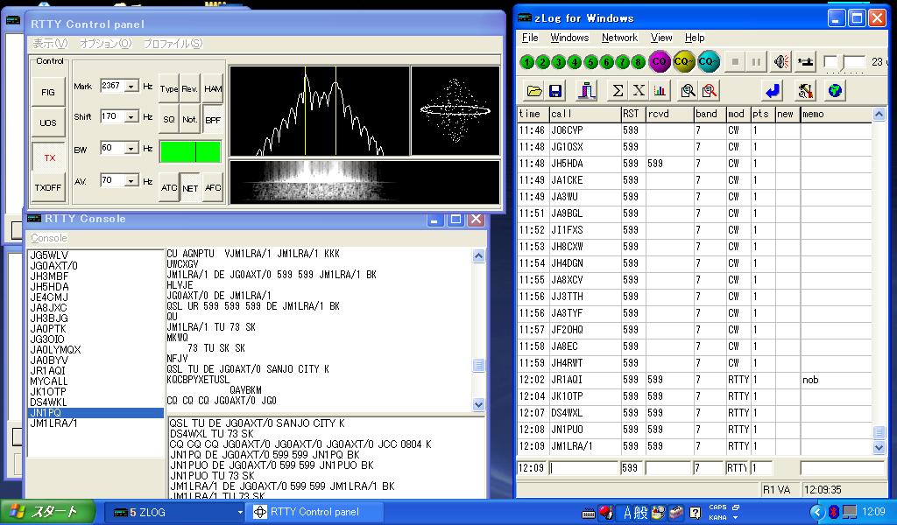
Task: Click the memo input field in zLog
Action: [x=842, y=468]
